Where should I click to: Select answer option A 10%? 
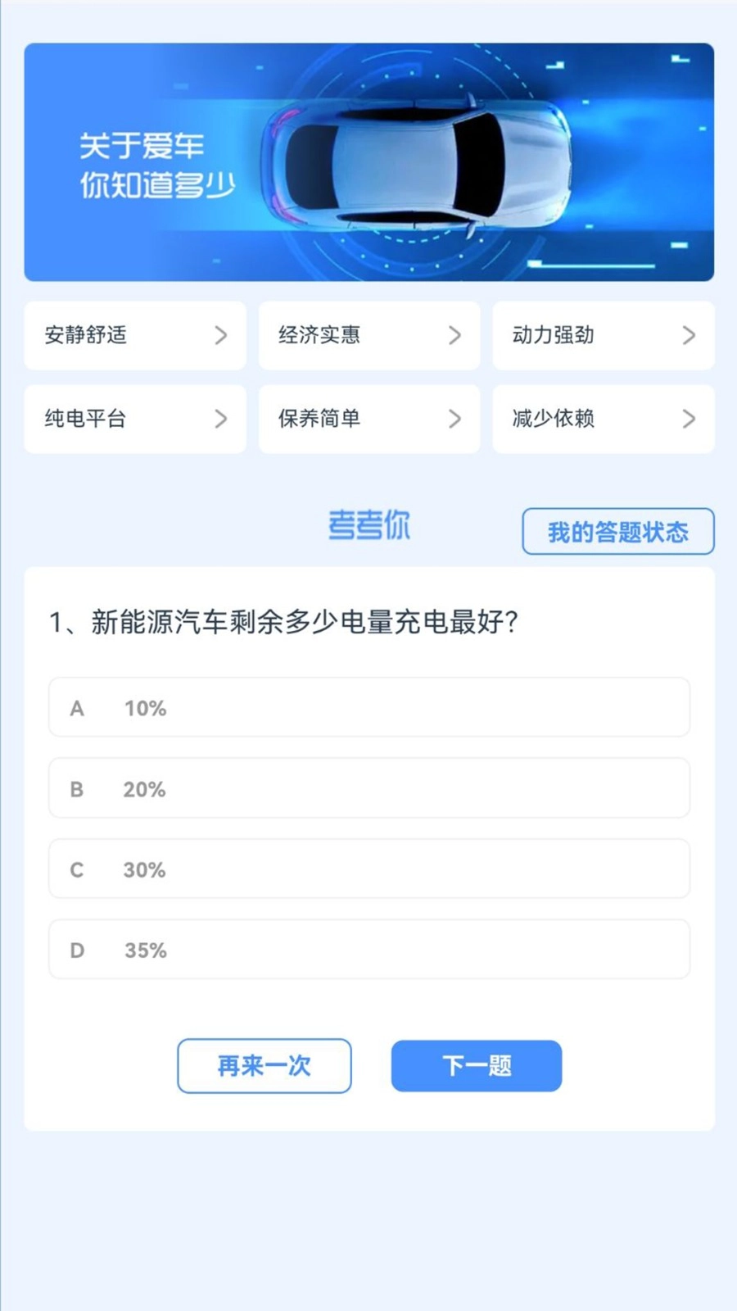tap(368, 707)
